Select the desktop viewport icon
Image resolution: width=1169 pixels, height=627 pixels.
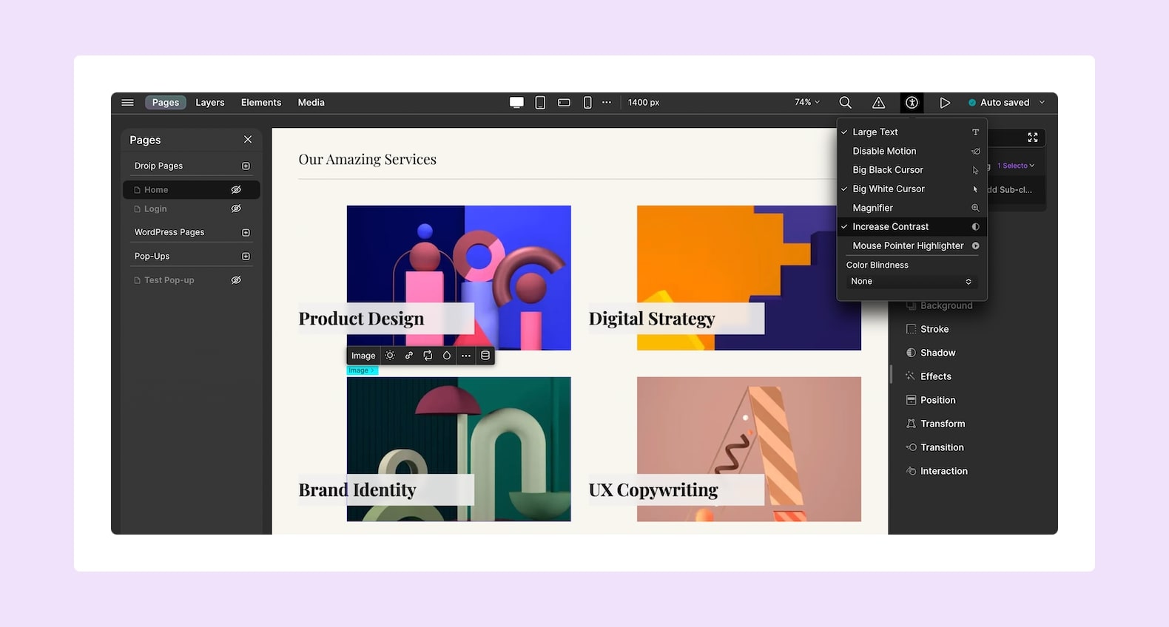pos(516,103)
